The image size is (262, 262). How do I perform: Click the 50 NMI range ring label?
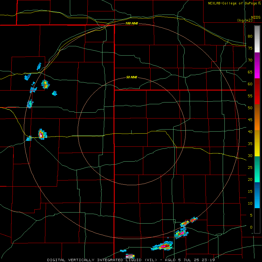click(x=132, y=77)
